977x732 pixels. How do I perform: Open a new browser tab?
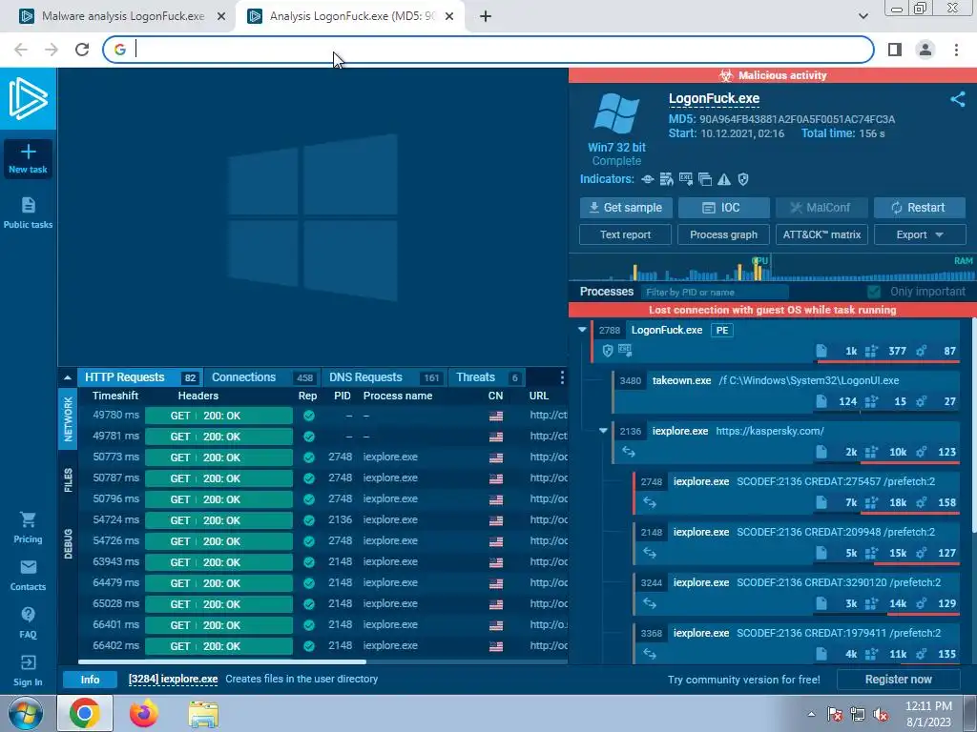pos(486,17)
